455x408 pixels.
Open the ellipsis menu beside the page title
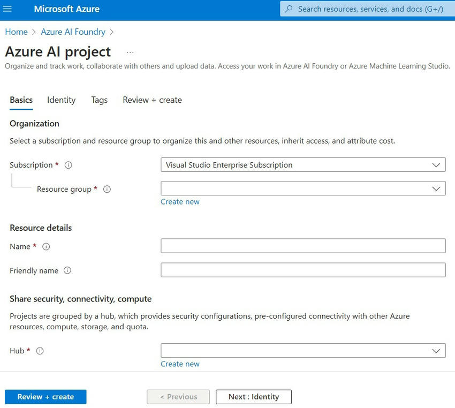130,51
